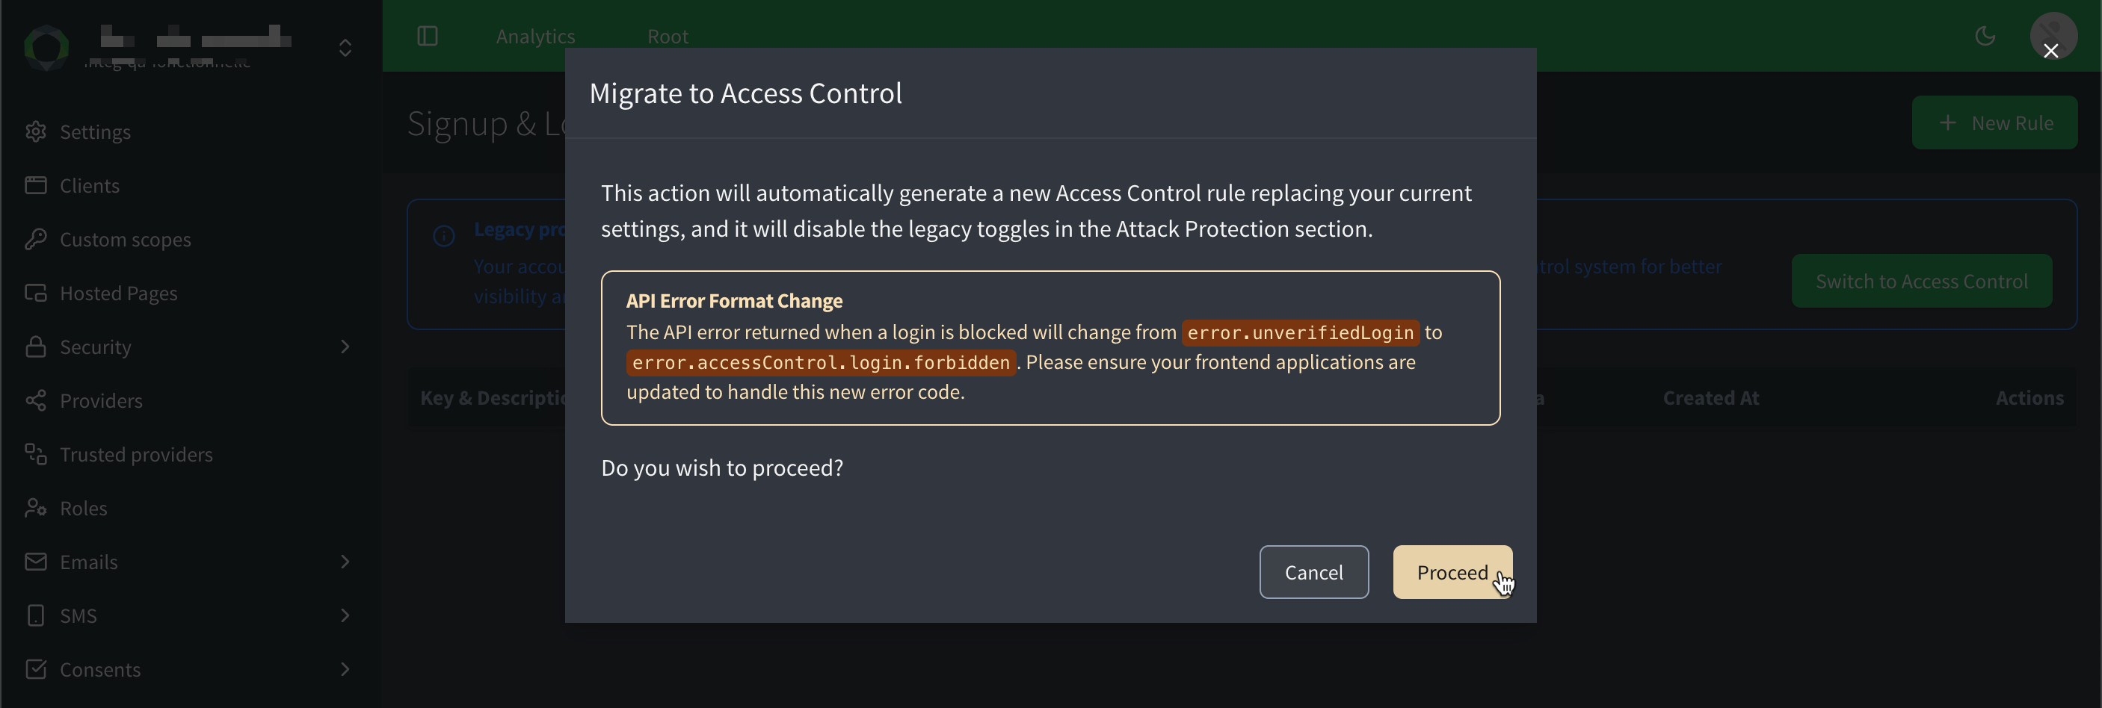Toggle dark mode with the moon icon
Screen dimensions: 2102x708
[x=1986, y=35]
